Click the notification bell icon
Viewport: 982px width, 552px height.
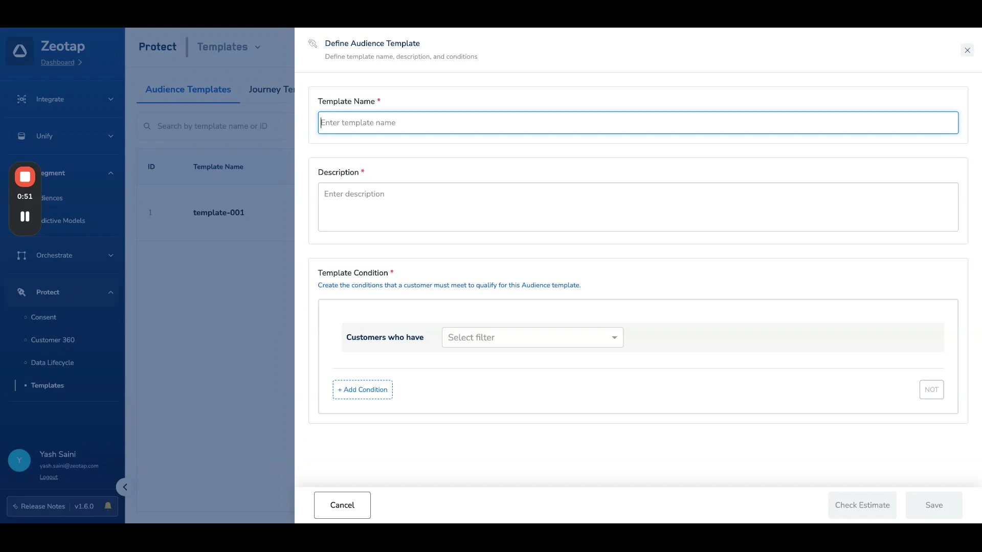(108, 506)
